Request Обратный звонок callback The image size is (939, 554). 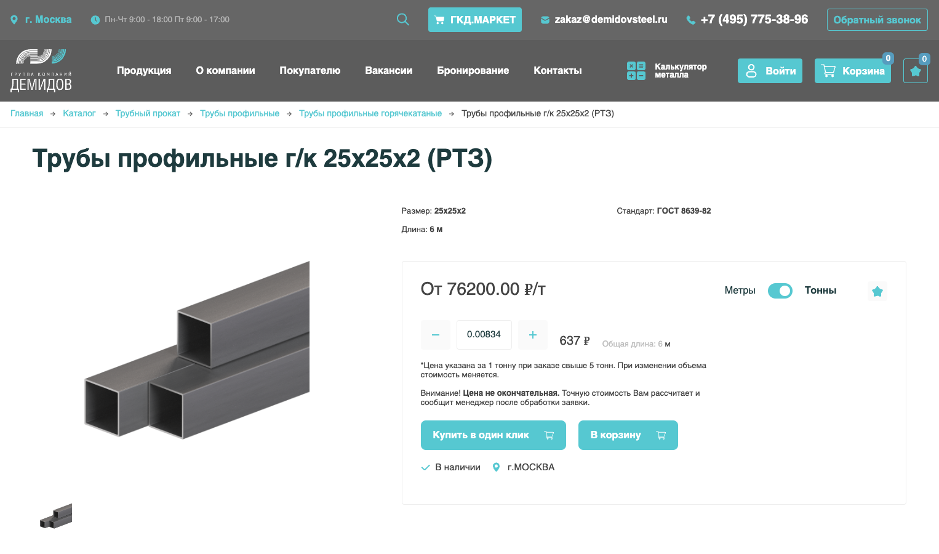tap(877, 20)
